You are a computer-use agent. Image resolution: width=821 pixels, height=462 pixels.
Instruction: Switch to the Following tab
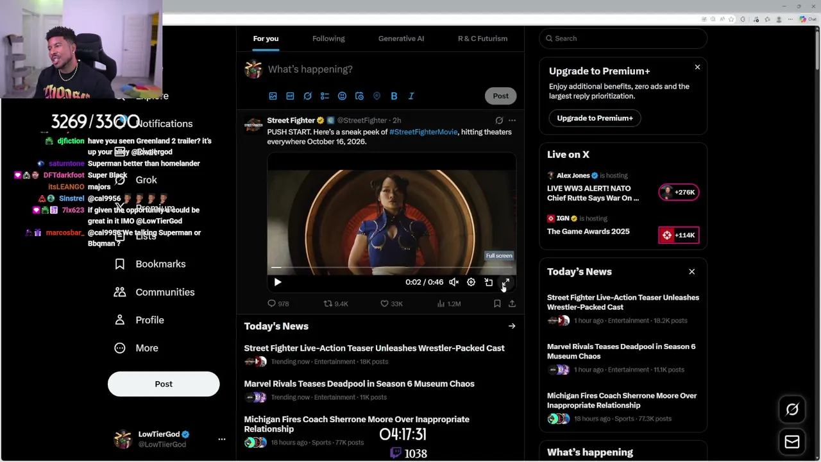[x=328, y=38]
